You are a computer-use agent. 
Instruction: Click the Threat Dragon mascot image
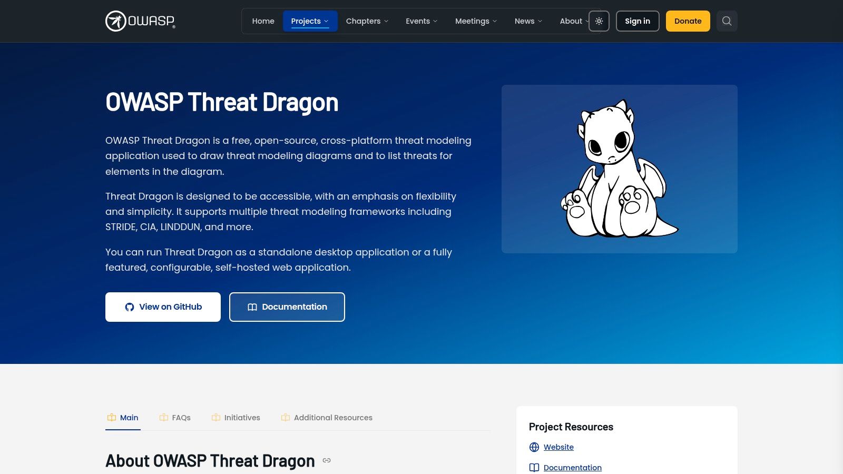[x=620, y=169]
